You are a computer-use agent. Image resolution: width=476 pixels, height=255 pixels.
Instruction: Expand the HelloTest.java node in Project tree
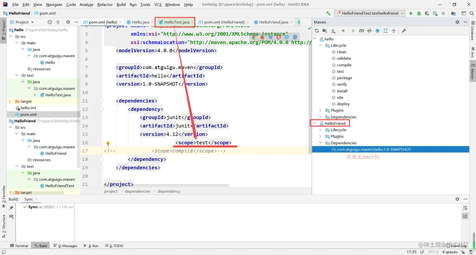coord(35,95)
